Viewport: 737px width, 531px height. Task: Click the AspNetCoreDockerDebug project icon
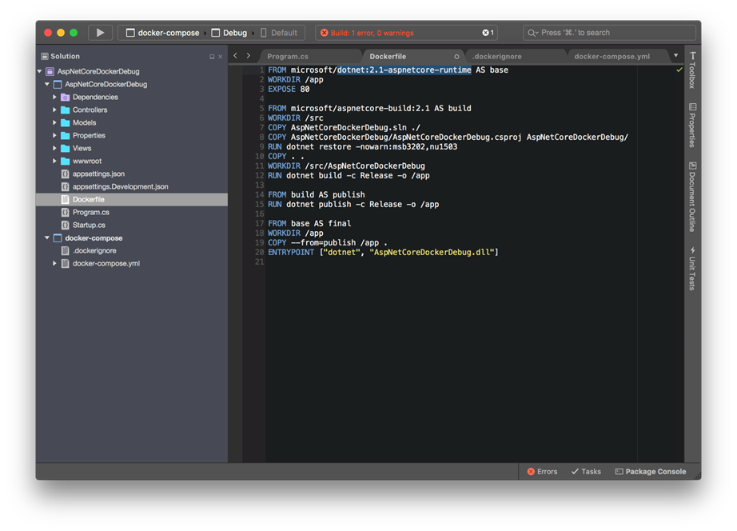[58, 84]
